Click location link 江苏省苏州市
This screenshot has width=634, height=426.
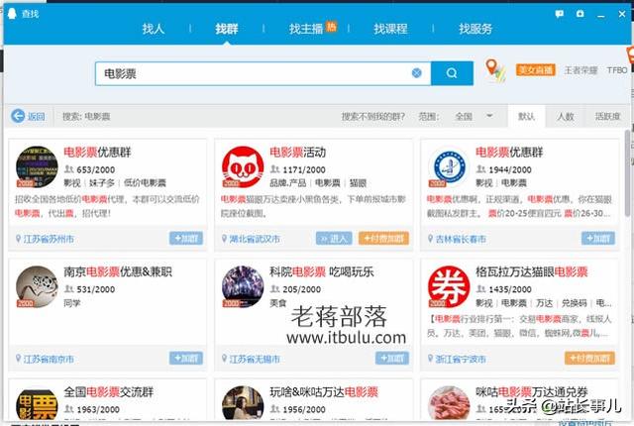pos(49,239)
